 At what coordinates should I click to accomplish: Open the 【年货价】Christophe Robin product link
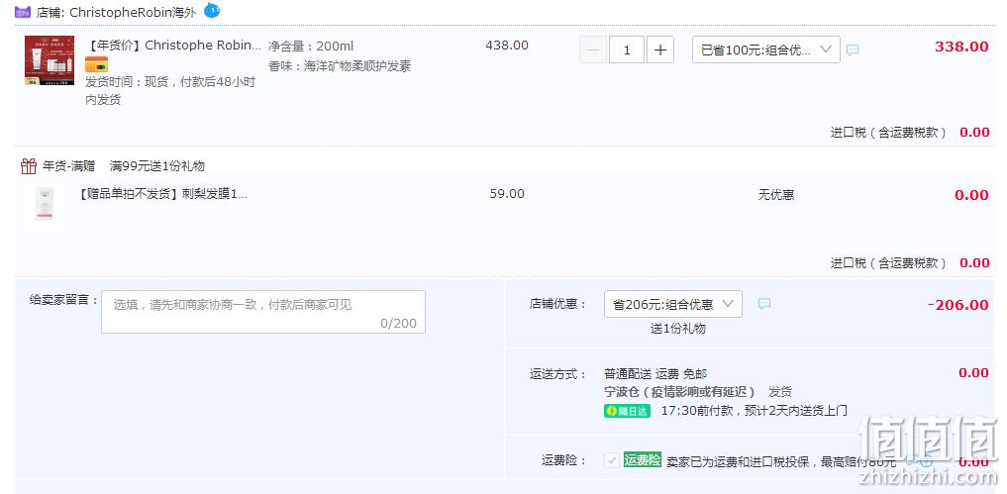point(173,46)
